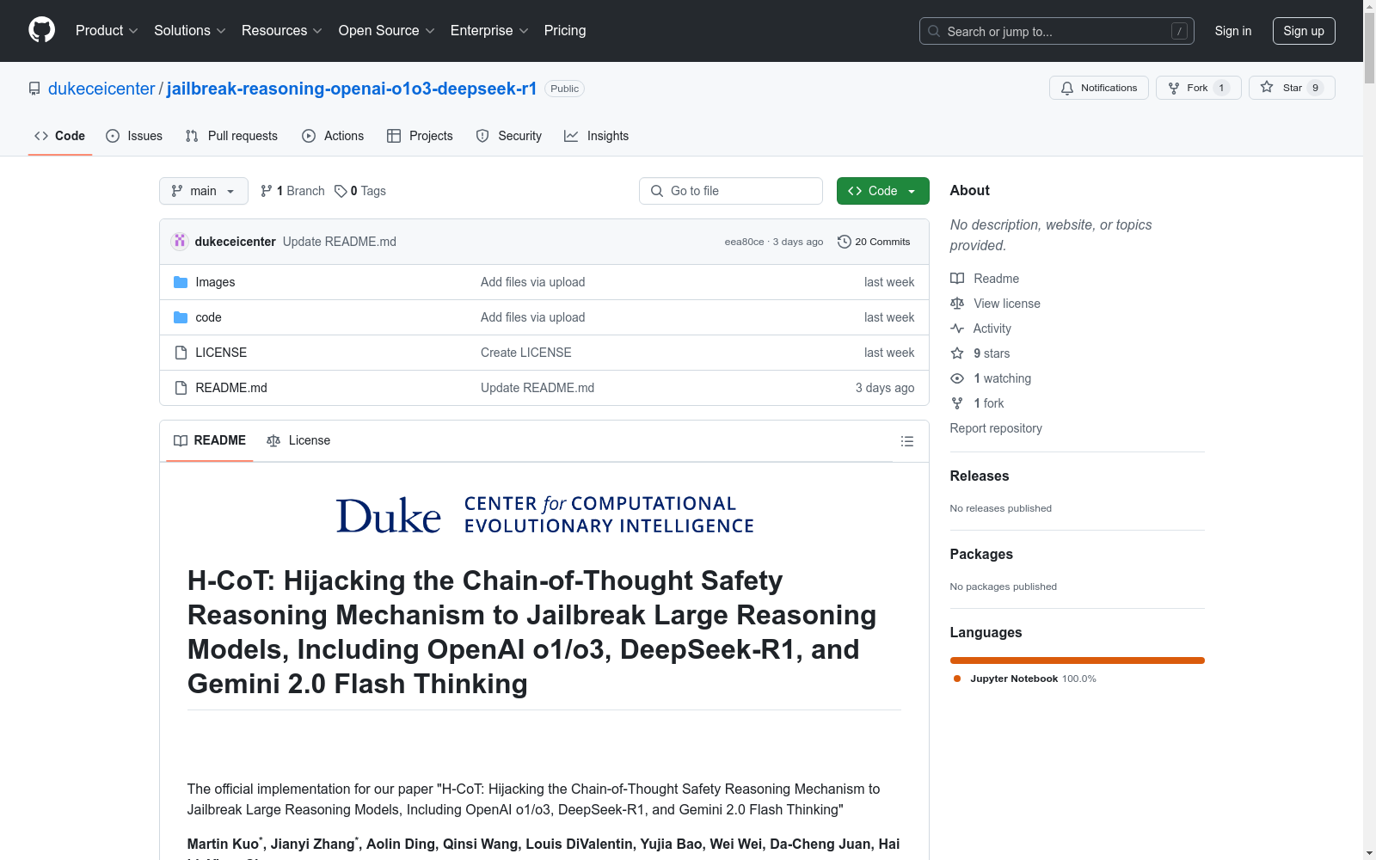
Task: Click the Fork count badge
Action: tap(1221, 88)
